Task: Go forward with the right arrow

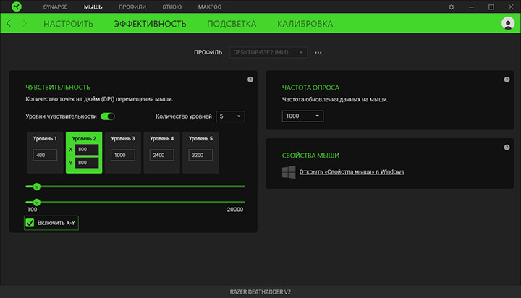Action: [x=25, y=23]
